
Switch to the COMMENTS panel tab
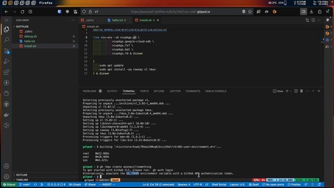click(x=193, y=91)
